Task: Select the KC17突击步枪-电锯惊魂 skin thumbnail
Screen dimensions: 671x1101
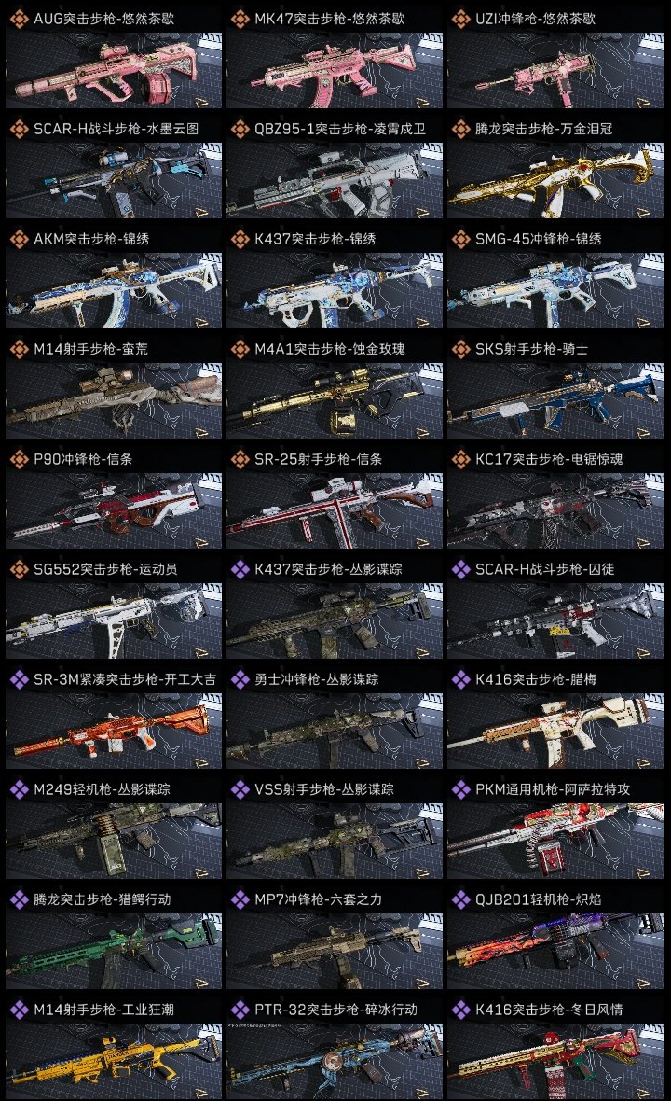Action: (555, 510)
